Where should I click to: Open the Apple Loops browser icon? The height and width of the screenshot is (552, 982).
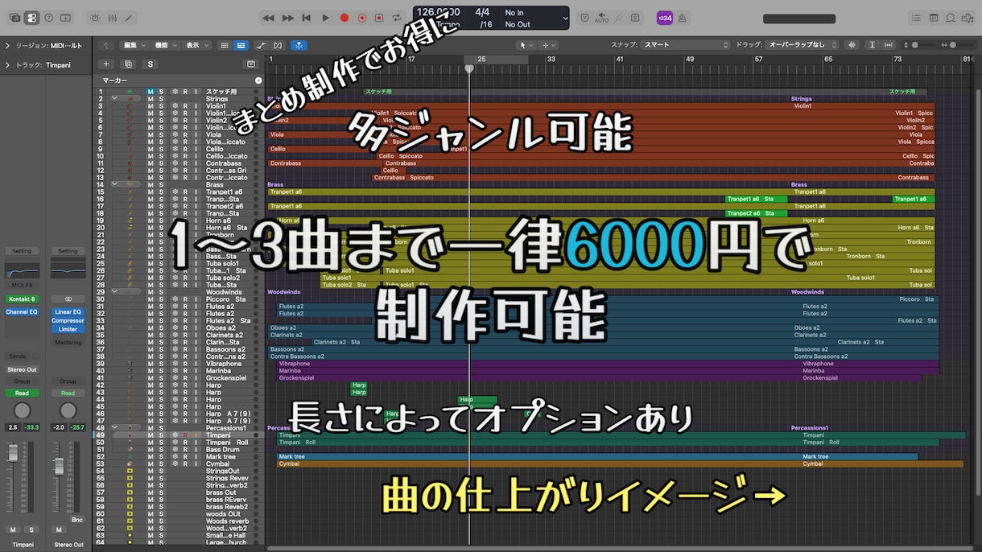pos(951,17)
